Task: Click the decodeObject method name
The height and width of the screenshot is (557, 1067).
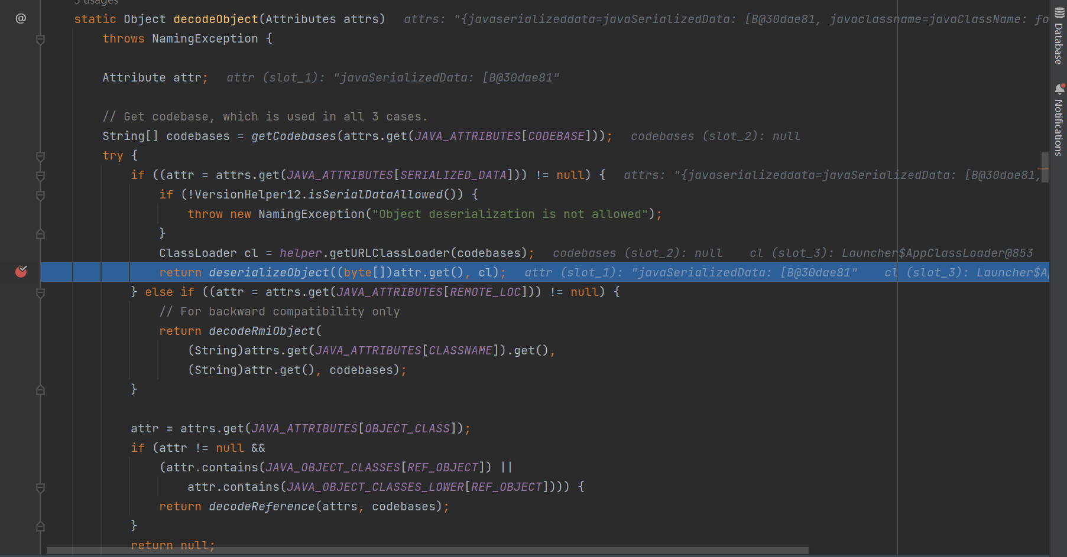Action: click(x=216, y=19)
